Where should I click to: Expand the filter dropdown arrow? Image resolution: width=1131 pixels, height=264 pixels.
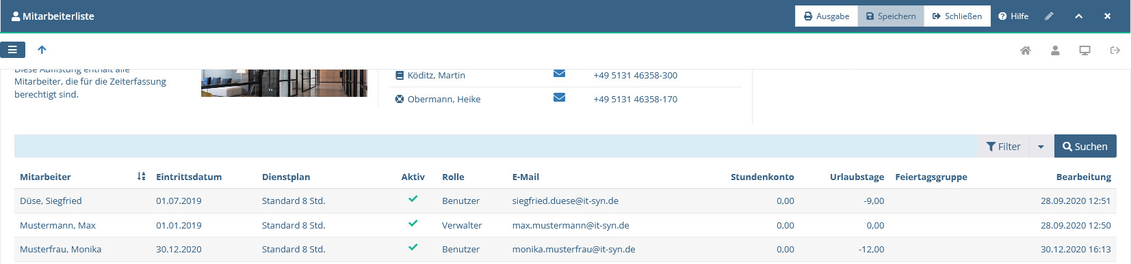click(1041, 147)
